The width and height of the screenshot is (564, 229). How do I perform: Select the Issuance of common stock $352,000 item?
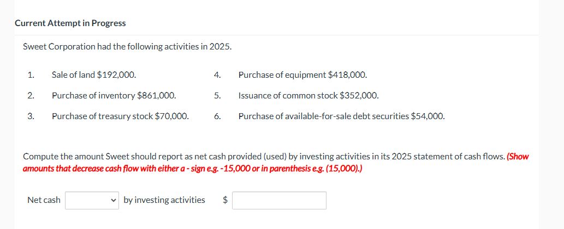click(x=308, y=96)
